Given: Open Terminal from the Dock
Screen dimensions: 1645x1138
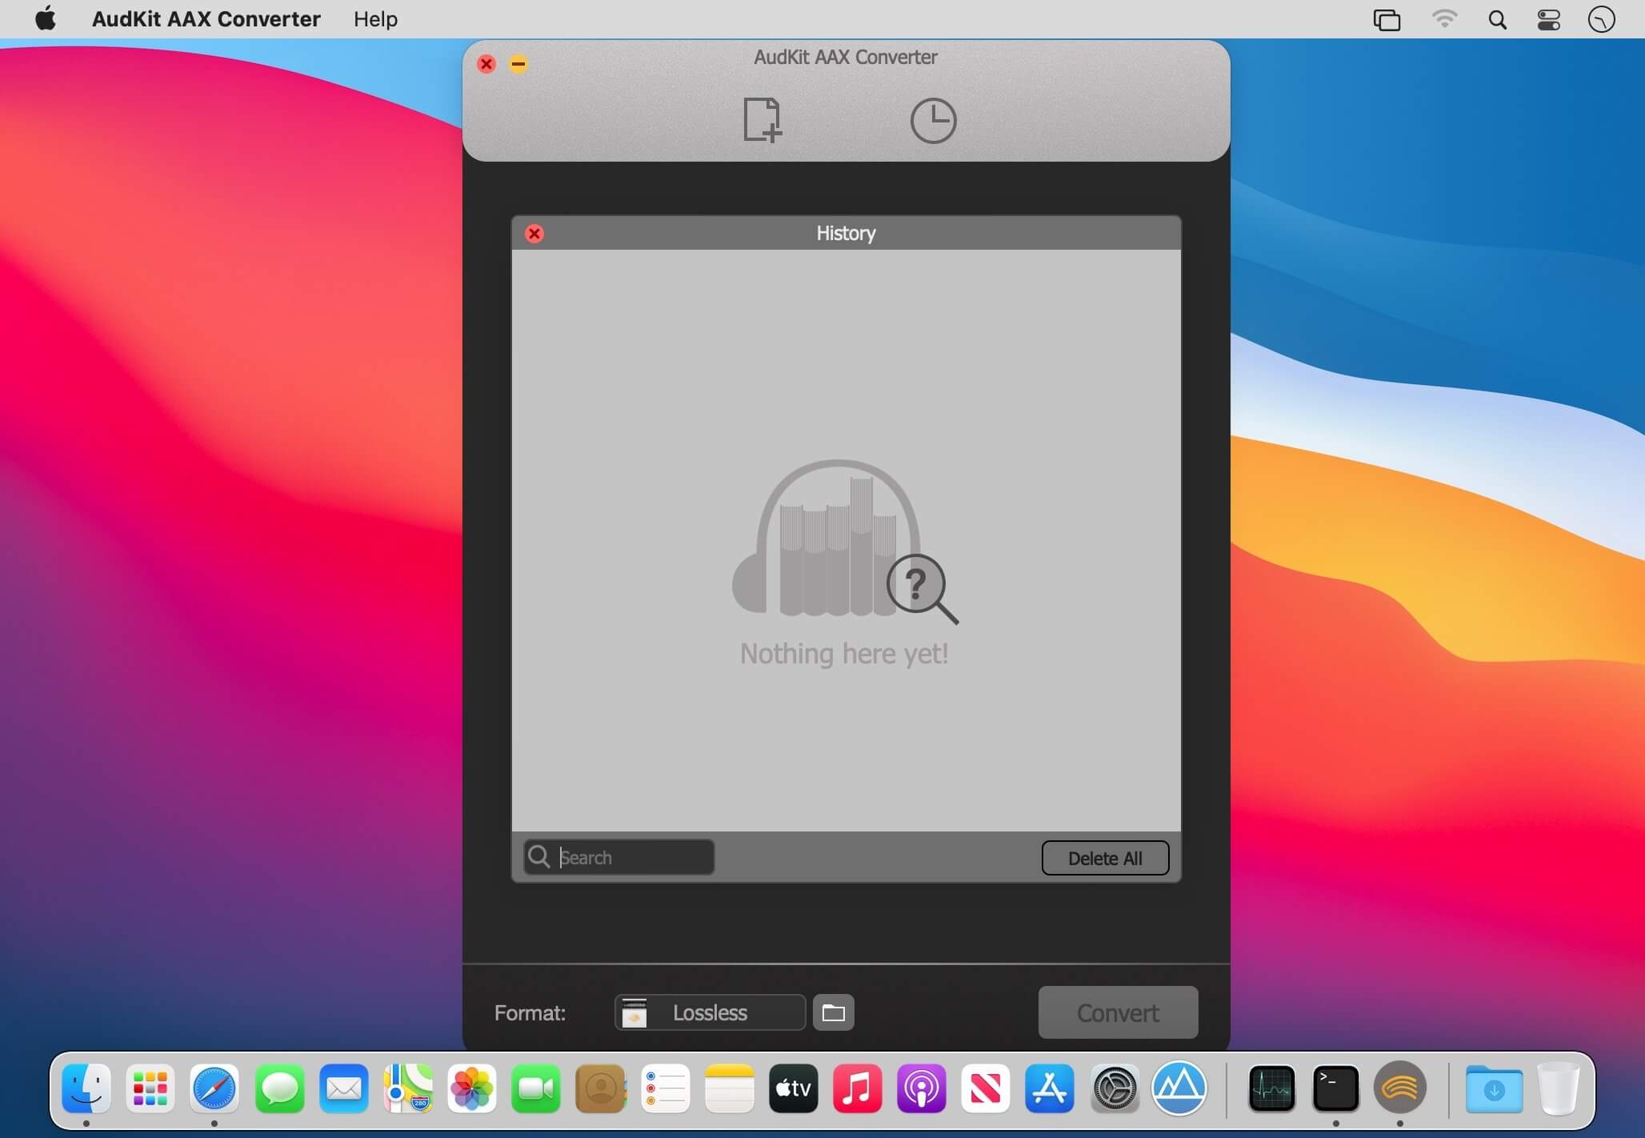Looking at the screenshot, I should coord(1336,1088).
